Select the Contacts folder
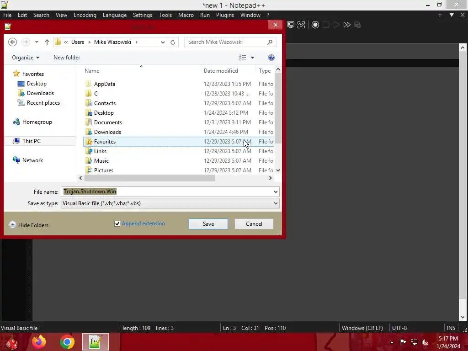Image resolution: width=468 pixels, height=351 pixels. [105, 103]
